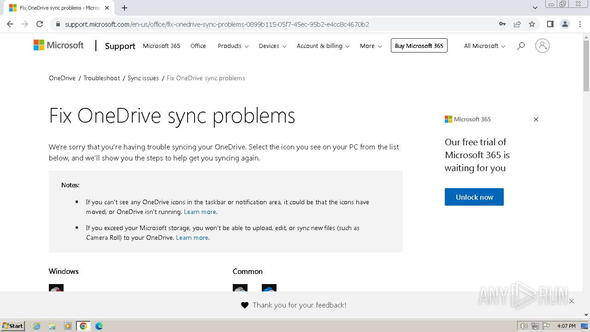
Task: Open Chrome's three-dot menu
Action: [580, 24]
